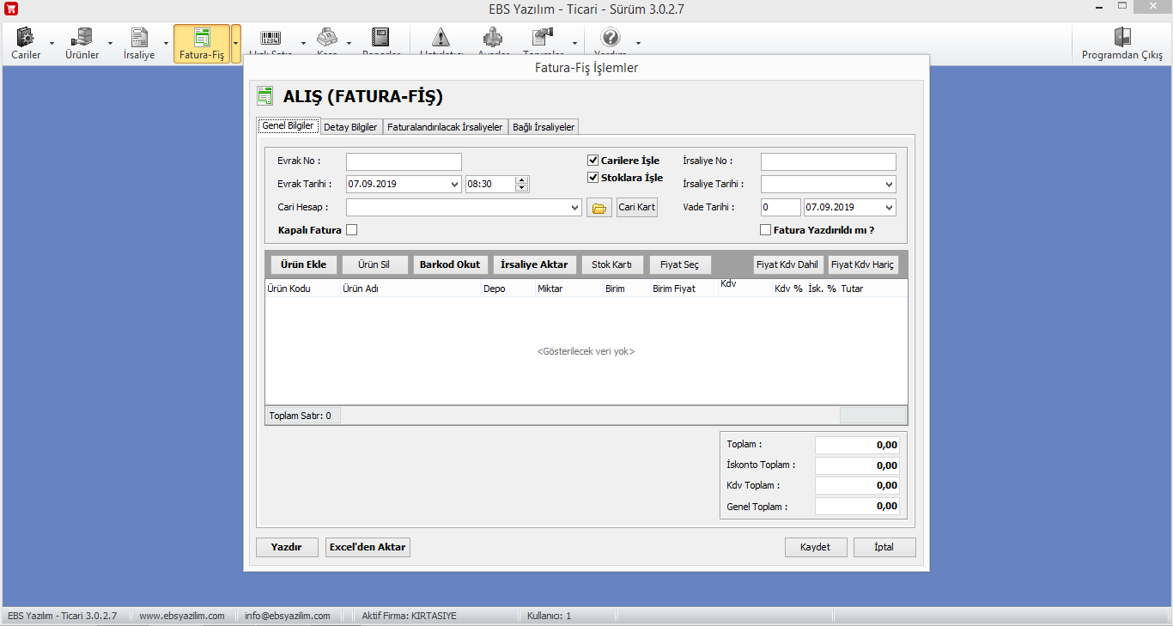Expand the İrsaliye Tarihi dropdown

(x=888, y=184)
